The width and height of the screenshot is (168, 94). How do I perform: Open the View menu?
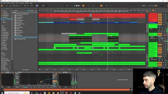[x=17, y=3]
